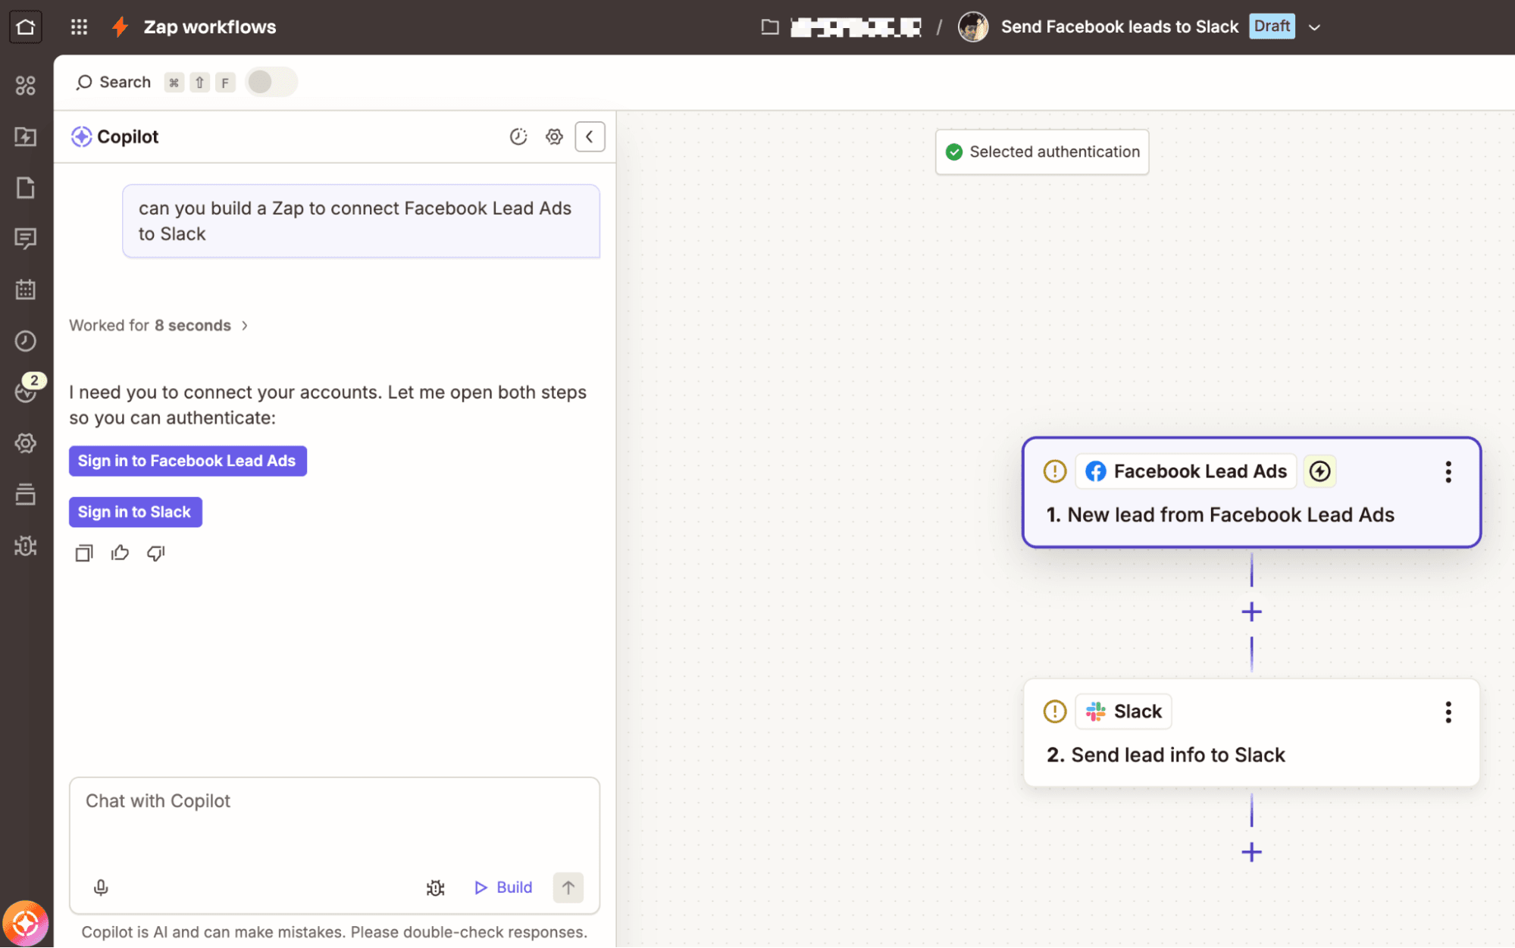Give thumbs up to Copilot response
The width and height of the screenshot is (1515, 948).
pyautogui.click(x=120, y=553)
